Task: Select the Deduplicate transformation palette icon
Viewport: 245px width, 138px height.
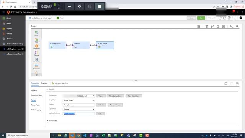Action: point(36,67)
